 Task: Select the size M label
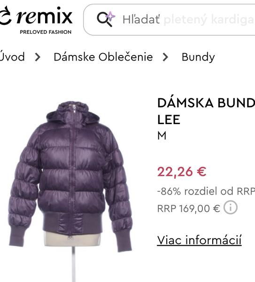click(162, 136)
